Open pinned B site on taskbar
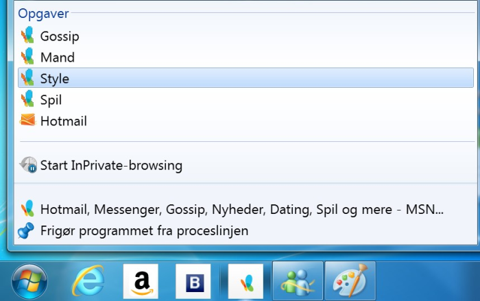Viewport: 480px width, 301px height. (193, 281)
